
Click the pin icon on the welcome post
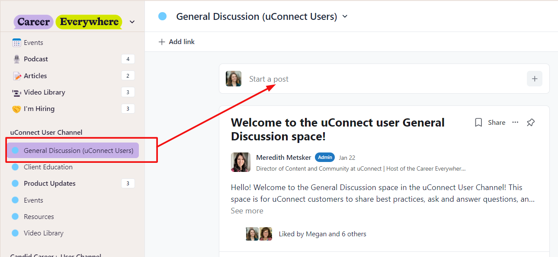pyautogui.click(x=531, y=123)
